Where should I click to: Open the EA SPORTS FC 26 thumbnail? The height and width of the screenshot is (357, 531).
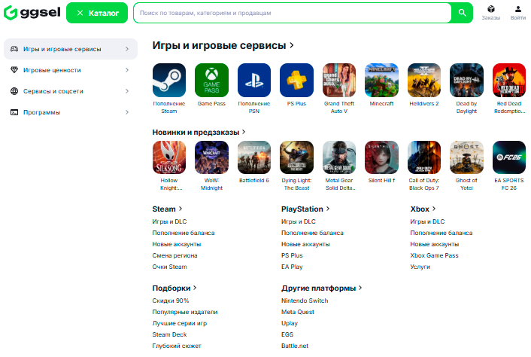509,157
